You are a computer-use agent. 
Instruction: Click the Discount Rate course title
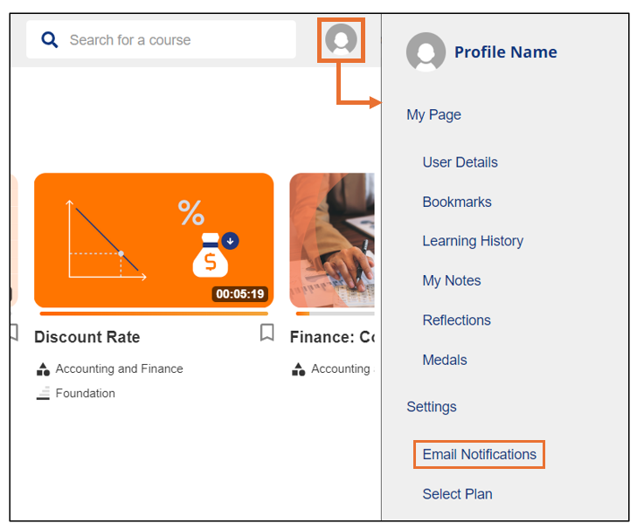pyautogui.click(x=87, y=337)
